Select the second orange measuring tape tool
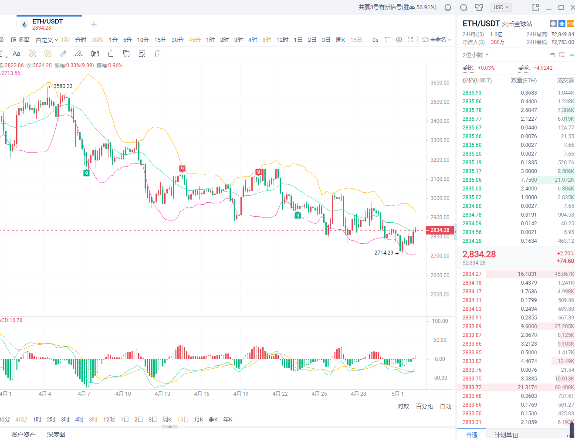 48,54
